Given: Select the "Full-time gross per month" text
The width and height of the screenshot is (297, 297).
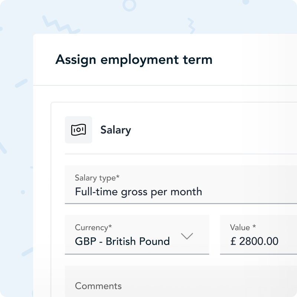Looking at the screenshot, I should (x=138, y=192).
